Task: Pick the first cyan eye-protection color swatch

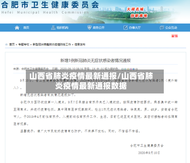Action: point(122,69)
